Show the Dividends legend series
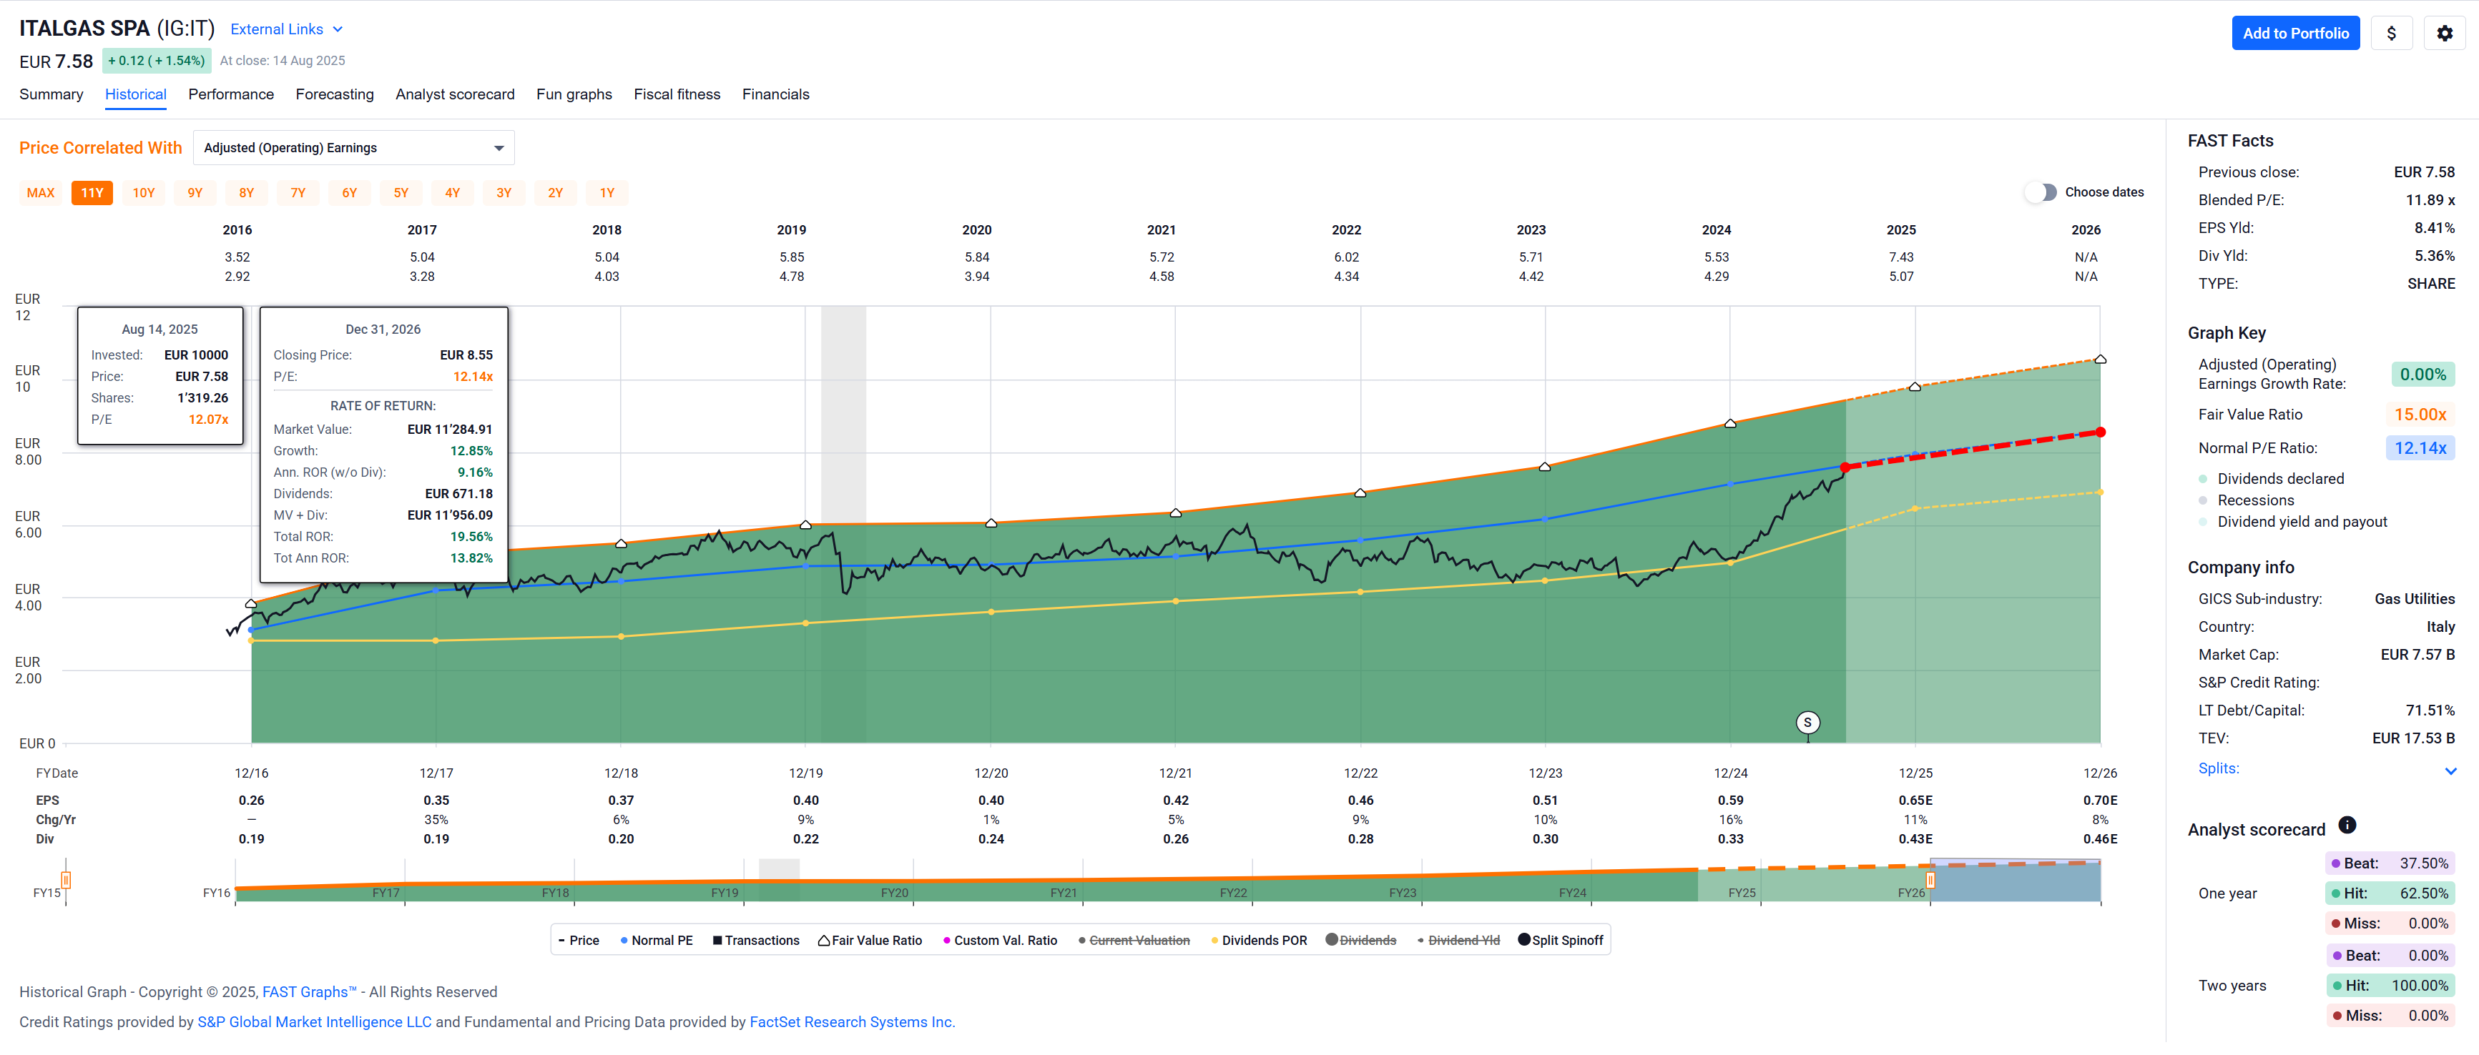This screenshot has width=2479, height=1055. click(x=1361, y=941)
